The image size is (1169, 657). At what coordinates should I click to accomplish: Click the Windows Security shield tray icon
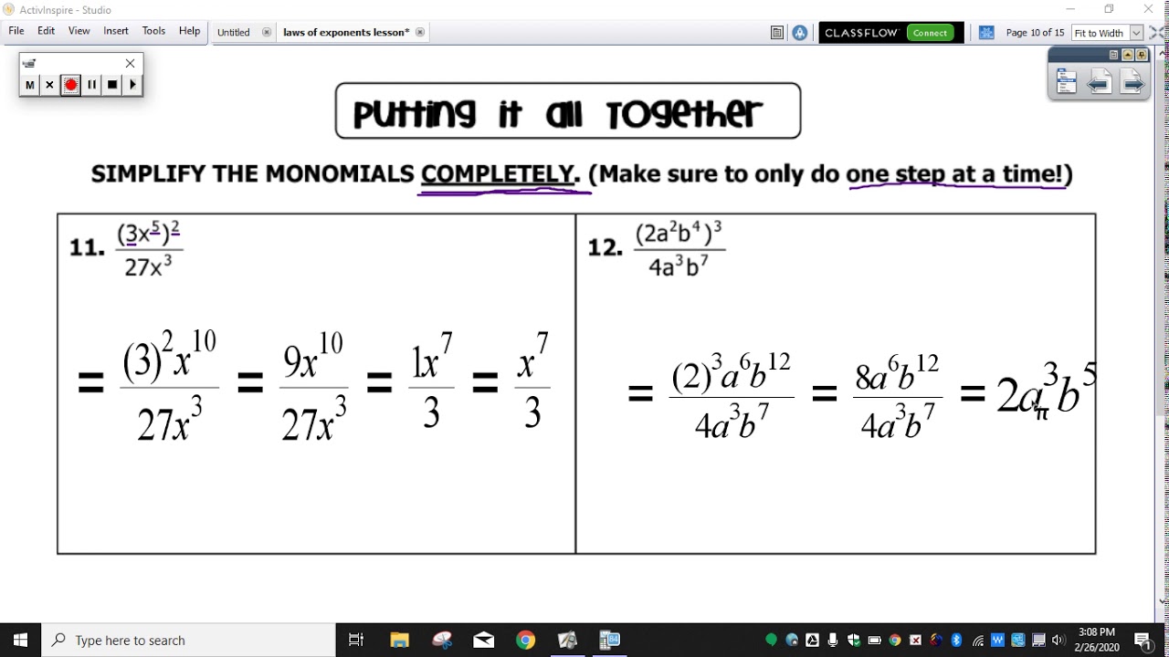tap(853, 640)
